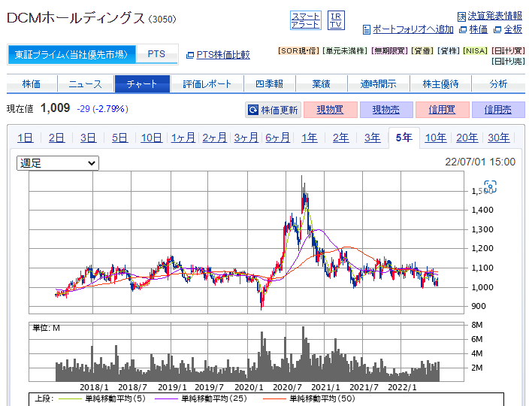Click the 株価更新 button
Screen dimensions: 529x406
273,110
